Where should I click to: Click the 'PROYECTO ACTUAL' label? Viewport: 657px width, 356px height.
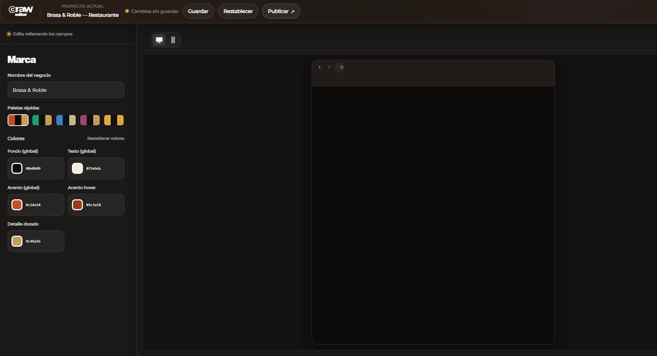83,7
